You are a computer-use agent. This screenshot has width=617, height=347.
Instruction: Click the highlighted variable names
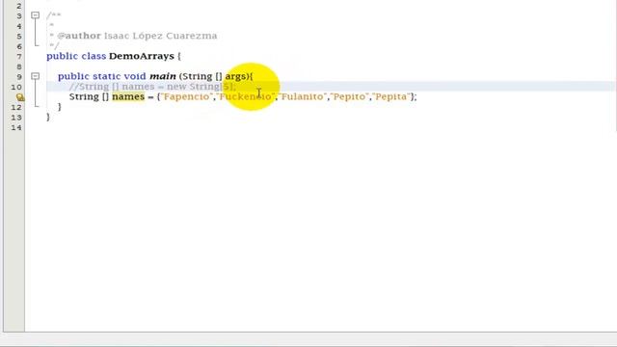click(128, 96)
